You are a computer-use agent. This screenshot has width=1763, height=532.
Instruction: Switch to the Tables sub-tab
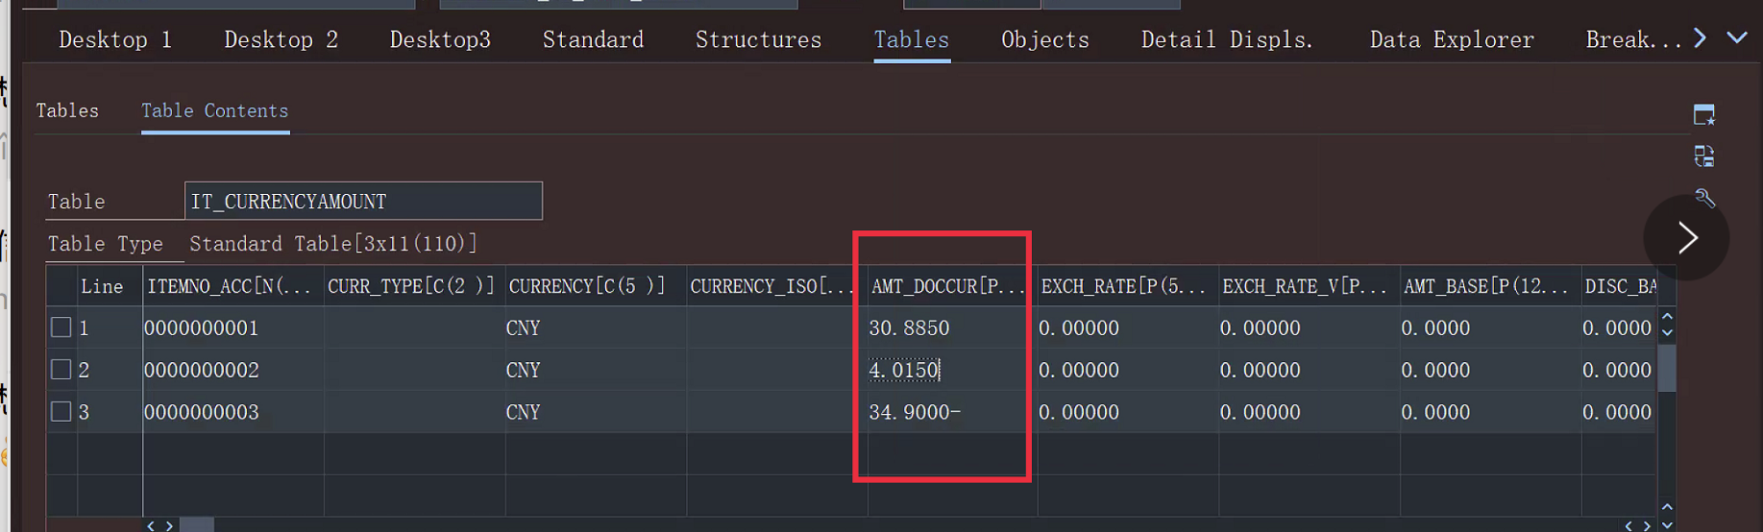pyautogui.click(x=67, y=110)
